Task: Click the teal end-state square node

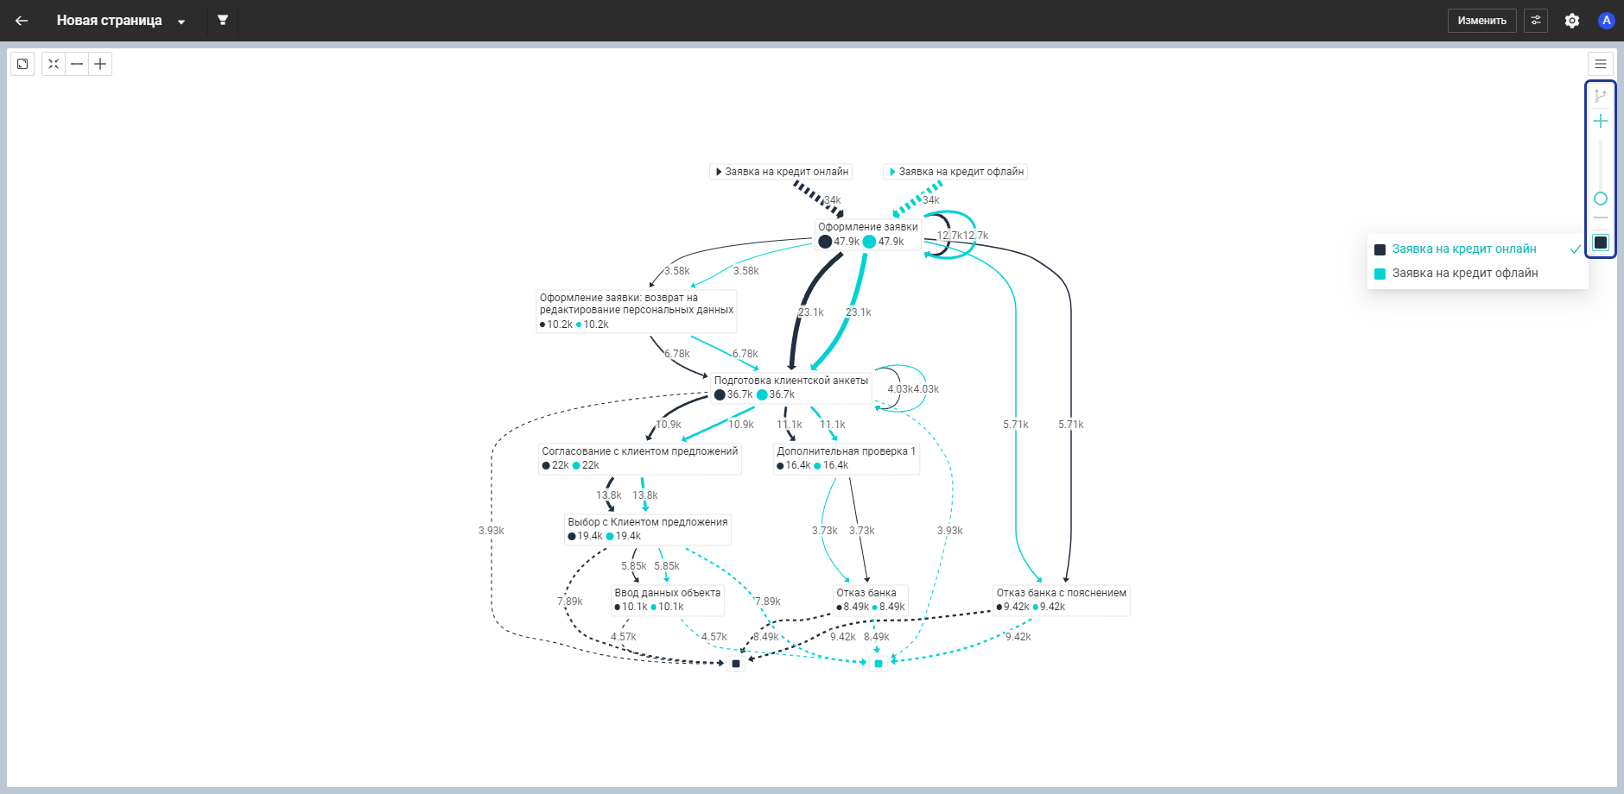Action: coord(879,664)
